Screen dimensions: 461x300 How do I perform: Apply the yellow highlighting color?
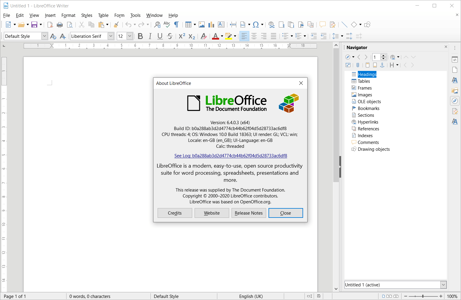pyautogui.click(x=228, y=36)
